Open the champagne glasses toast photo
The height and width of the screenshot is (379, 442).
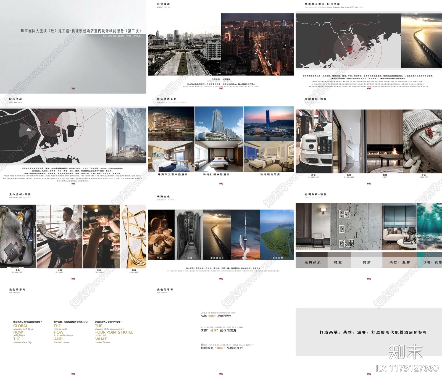(x=101, y=236)
